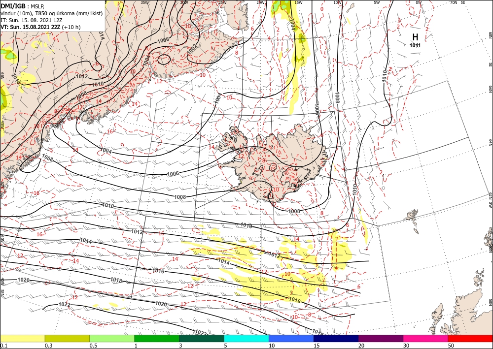Click the yellow 0.1 precipitation legend swatch

coord(22,338)
